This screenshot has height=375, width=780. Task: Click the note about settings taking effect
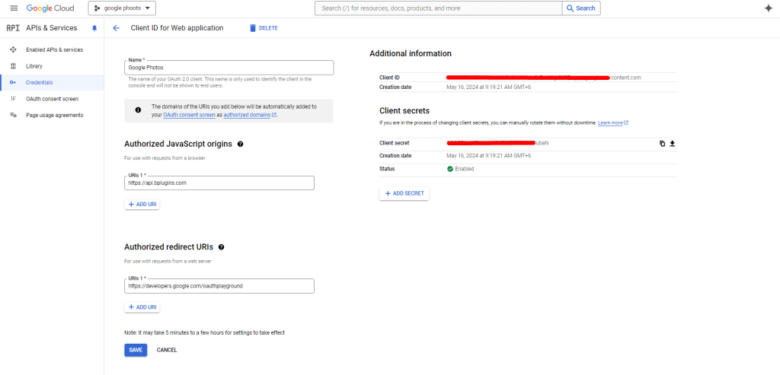(x=204, y=332)
